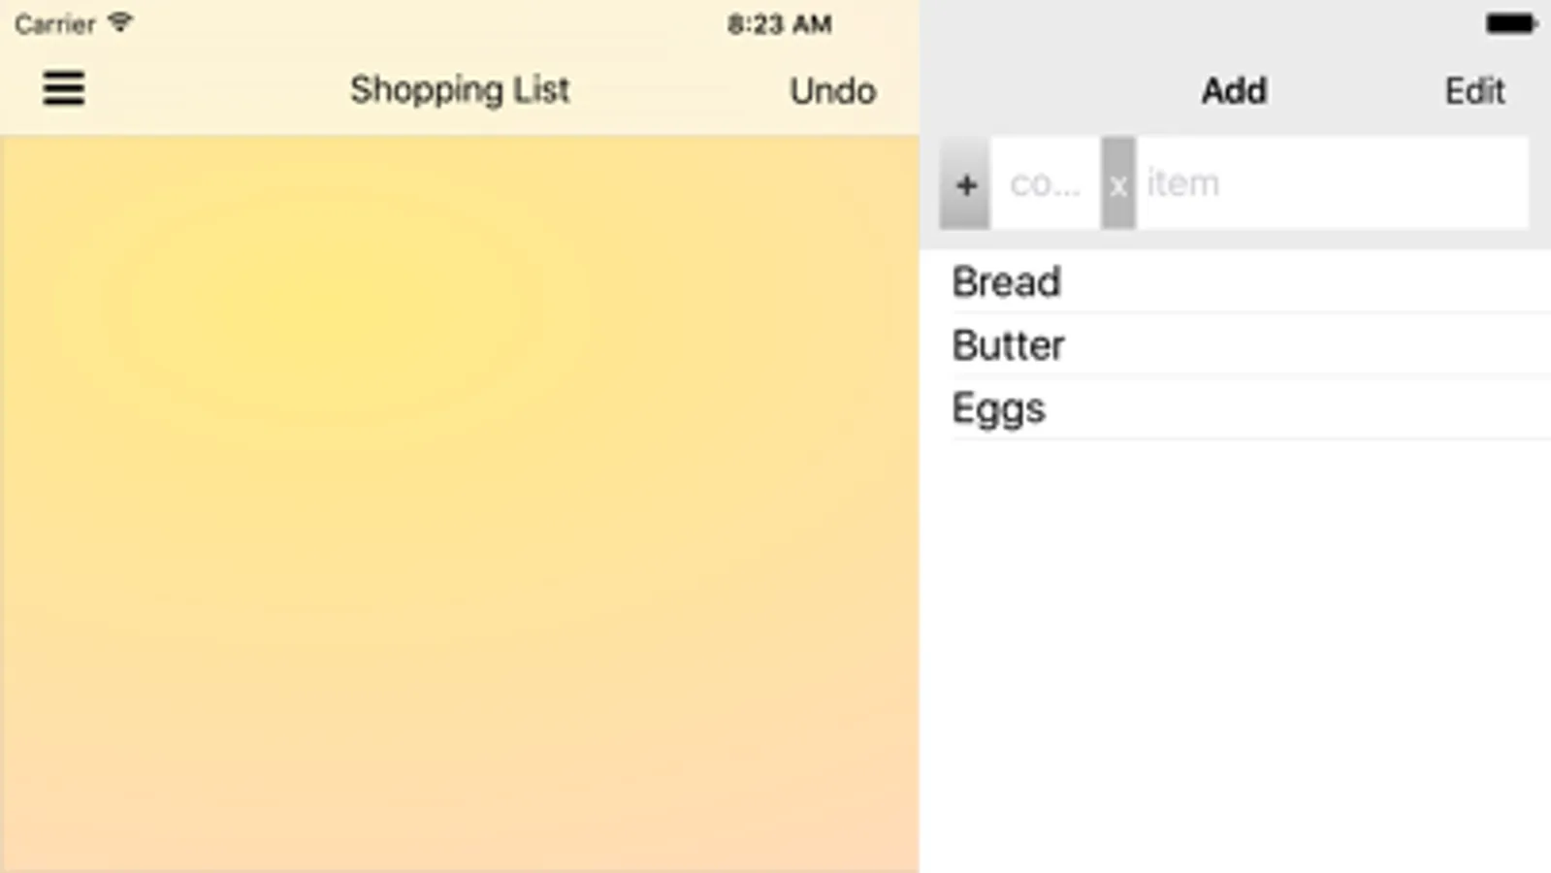Click the Add panel heading

pyautogui.click(x=1234, y=91)
